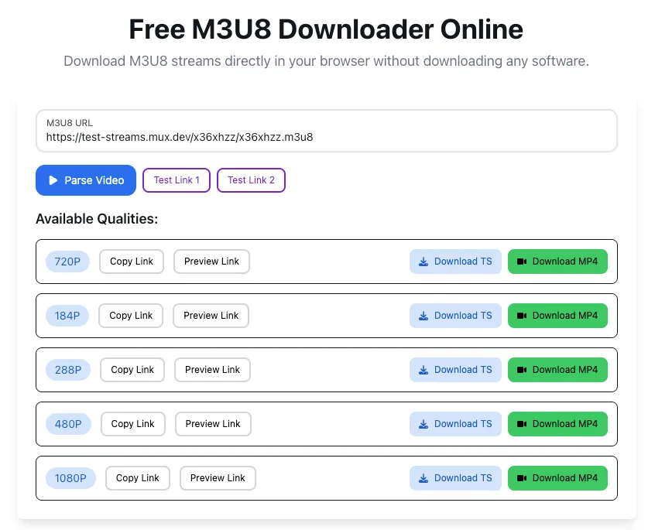Click the play icon in Parse Video button
The image size is (655, 530).
(53, 180)
